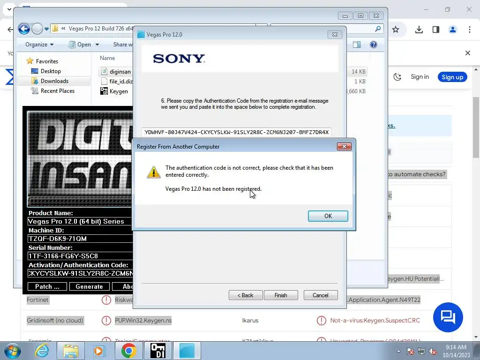Toggle dark mode moon icon on webpage
Viewport: 480px width, 360px height.
[x=397, y=77]
